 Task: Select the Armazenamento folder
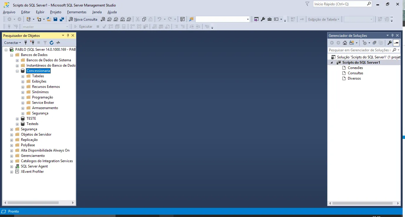(45, 108)
